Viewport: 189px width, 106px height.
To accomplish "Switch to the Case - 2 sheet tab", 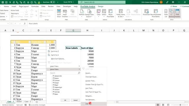I will coord(28,102).
